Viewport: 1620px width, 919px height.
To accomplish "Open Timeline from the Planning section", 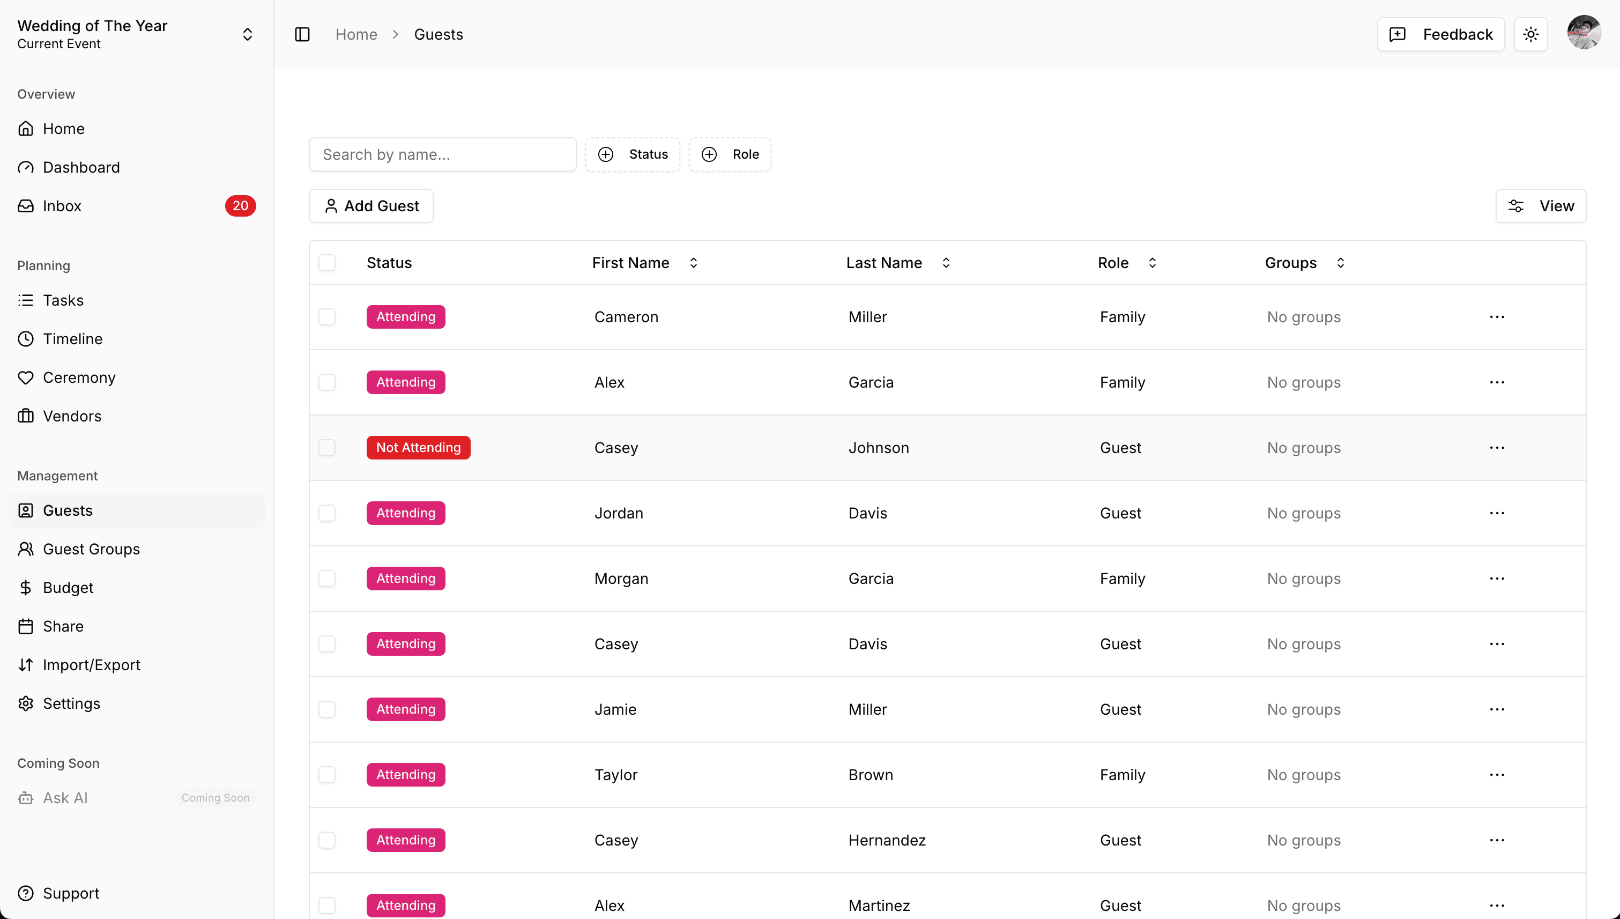I will pos(72,338).
